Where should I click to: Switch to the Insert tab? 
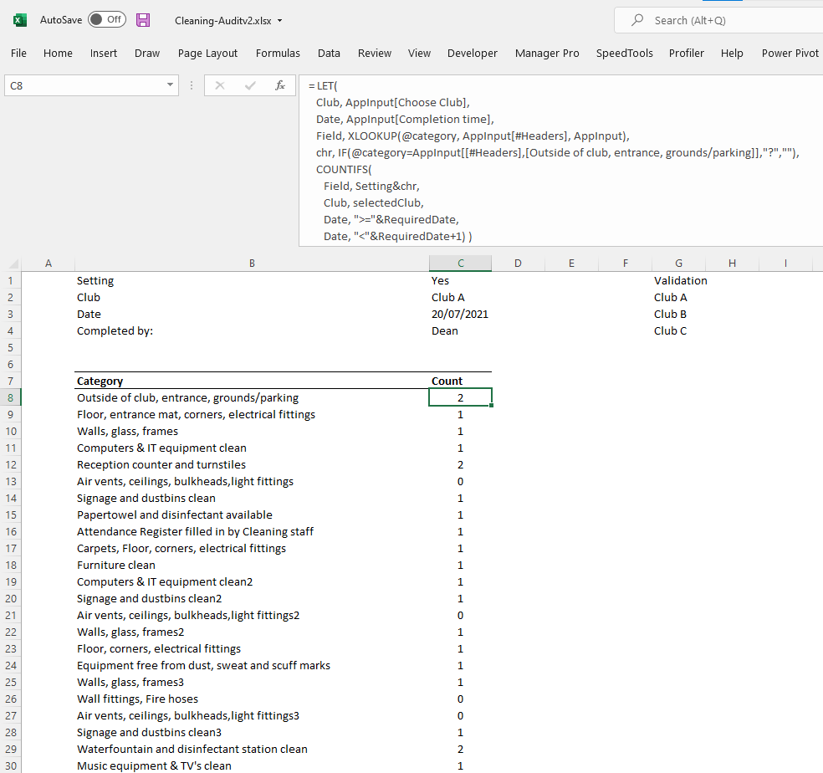point(104,53)
